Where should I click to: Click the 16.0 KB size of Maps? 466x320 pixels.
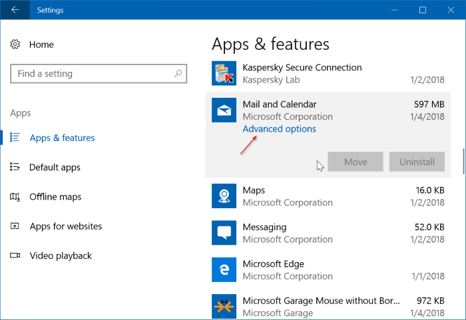coord(430,190)
